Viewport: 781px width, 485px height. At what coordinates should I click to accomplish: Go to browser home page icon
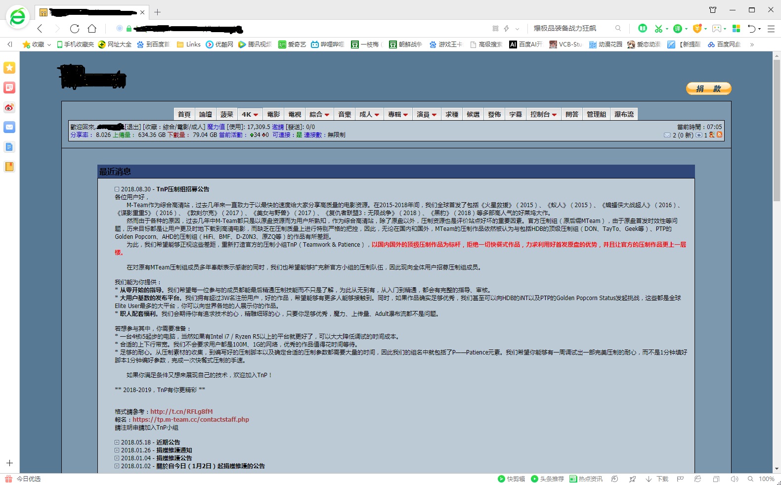[x=92, y=28]
